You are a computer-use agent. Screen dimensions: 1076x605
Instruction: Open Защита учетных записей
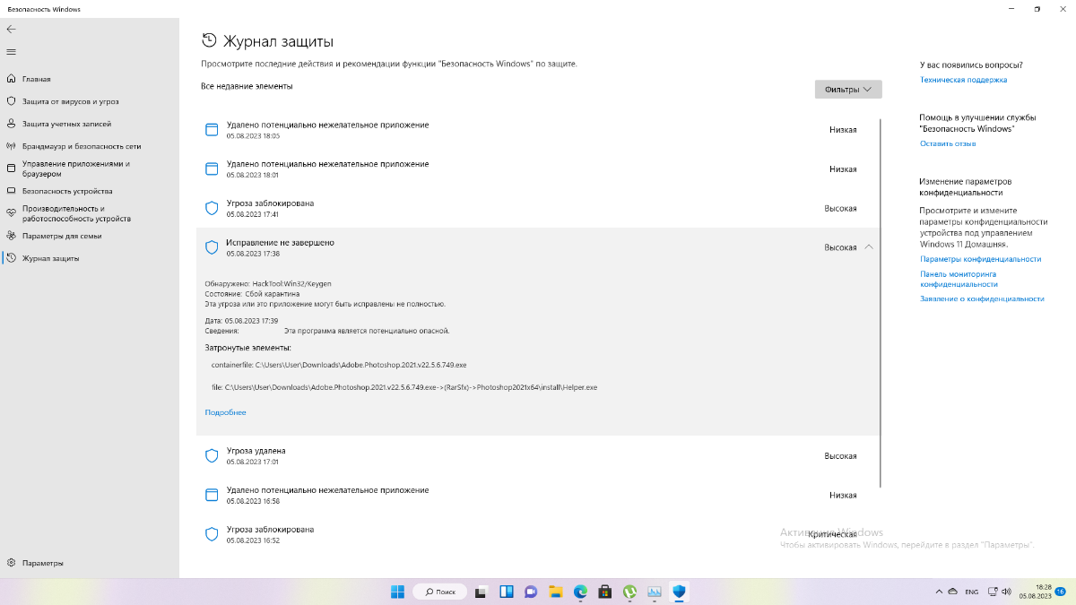coord(67,124)
